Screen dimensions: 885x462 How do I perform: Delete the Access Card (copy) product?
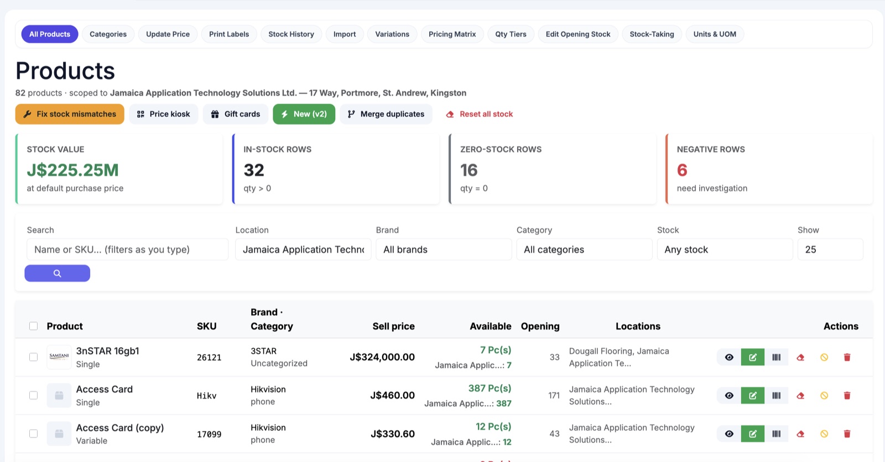847,434
